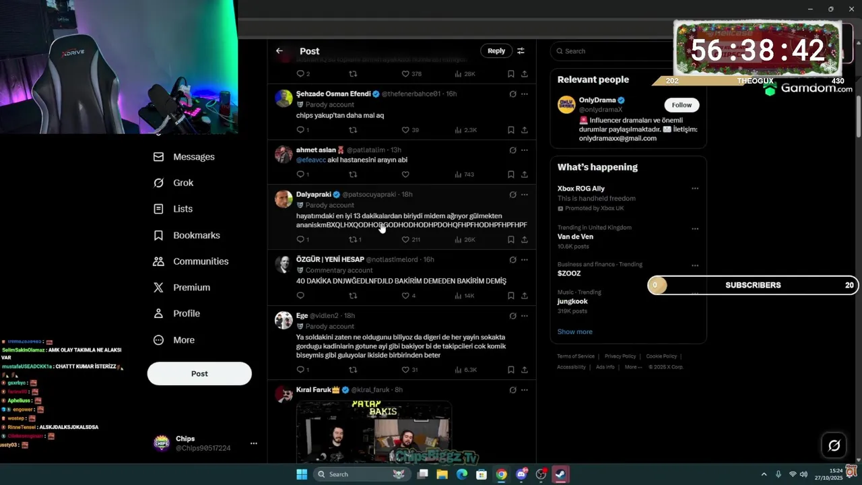This screenshot has height=485, width=862.
Task: Open more options on ÖZGÜR | YENİ HESAP's reply
Action: click(x=525, y=260)
